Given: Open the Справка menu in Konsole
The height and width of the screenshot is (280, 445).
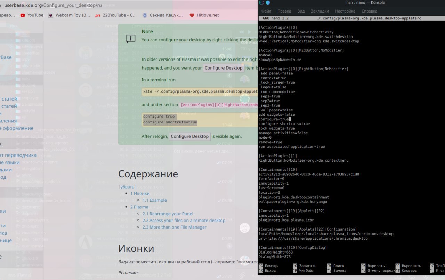Looking at the screenshot, I should (x=369, y=11).
